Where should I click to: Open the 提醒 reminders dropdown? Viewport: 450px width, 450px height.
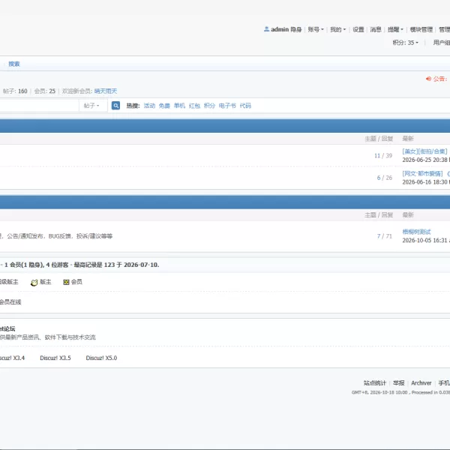[395, 29]
